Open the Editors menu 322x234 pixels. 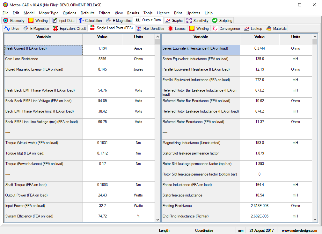[105, 13]
